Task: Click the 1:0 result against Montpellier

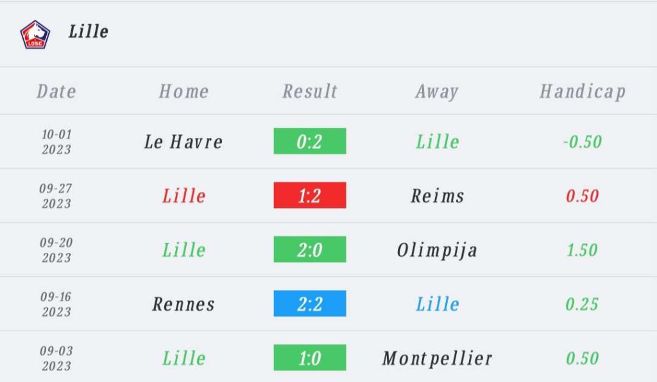Action: point(310,358)
